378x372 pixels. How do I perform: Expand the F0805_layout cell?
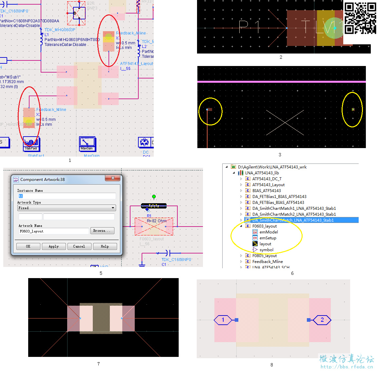[x=241, y=256]
